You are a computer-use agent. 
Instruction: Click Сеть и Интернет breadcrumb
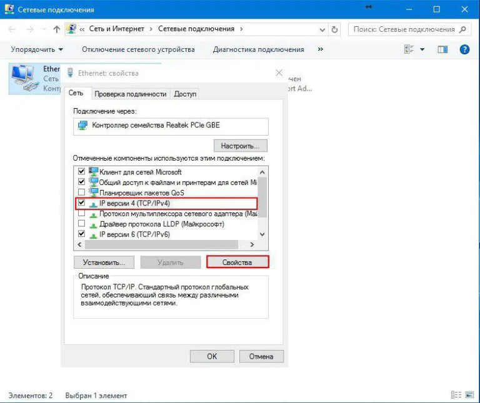click(x=116, y=29)
